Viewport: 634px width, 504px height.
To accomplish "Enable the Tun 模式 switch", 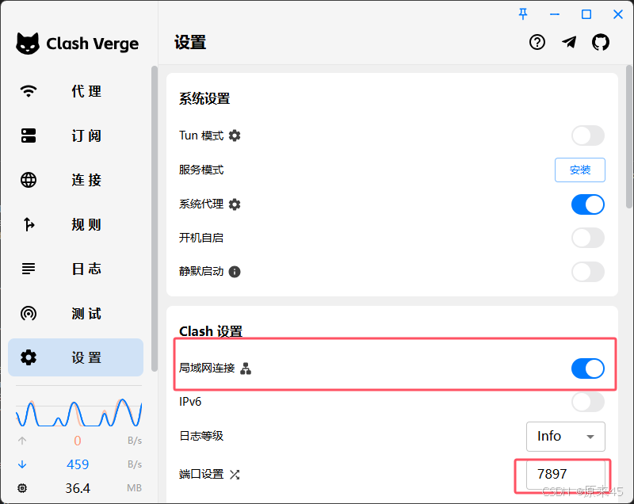I will 588,136.
